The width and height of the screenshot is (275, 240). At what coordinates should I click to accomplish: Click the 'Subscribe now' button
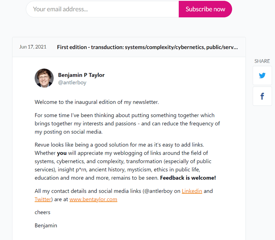(205, 9)
